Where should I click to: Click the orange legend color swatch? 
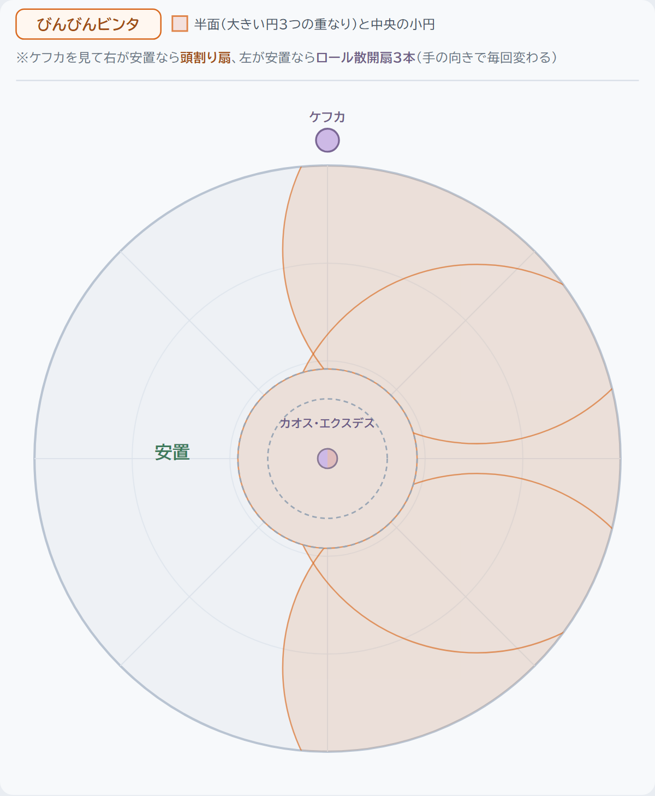coord(180,24)
